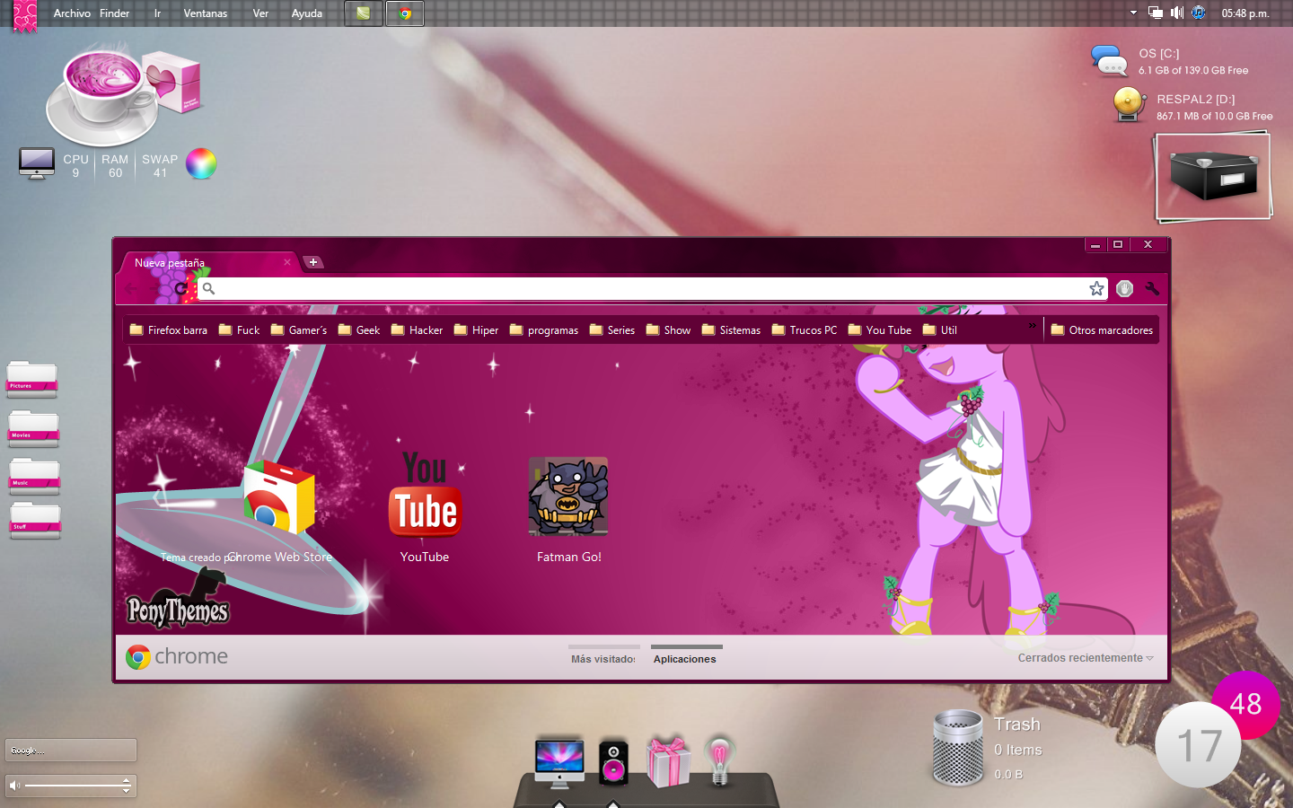Go back with Chrome's back arrow
The height and width of the screenshot is (808, 1293).
click(x=132, y=288)
